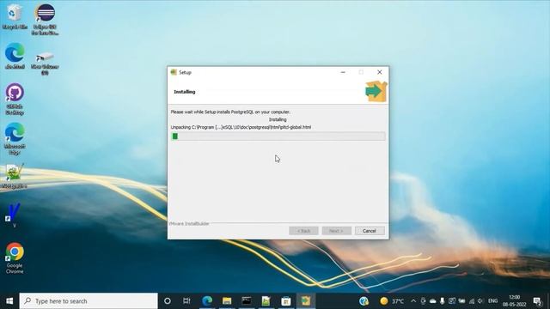
Task: Open Notepad++ from the taskbar
Action: coord(266,301)
